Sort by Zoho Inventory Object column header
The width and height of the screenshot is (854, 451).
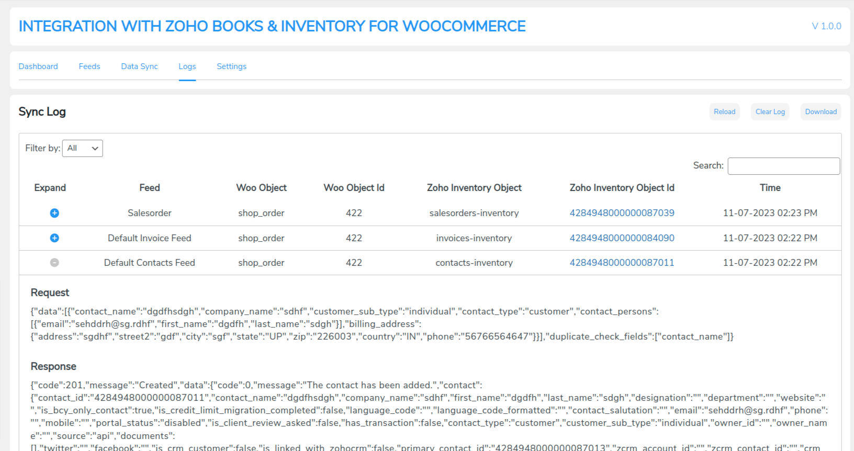click(x=474, y=188)
